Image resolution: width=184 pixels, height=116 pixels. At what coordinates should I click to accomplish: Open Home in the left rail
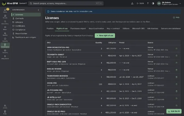pyautogui.click(x=5, y=11)
